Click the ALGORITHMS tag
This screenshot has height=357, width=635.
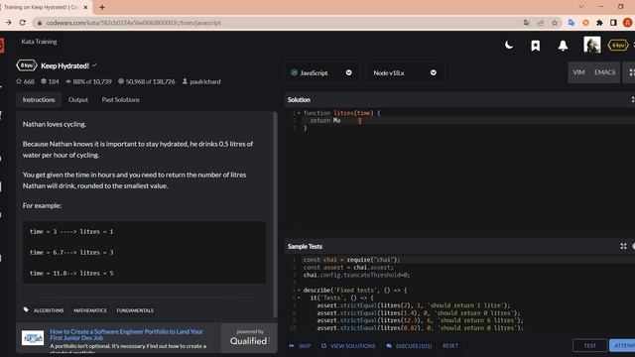[49, 310]
